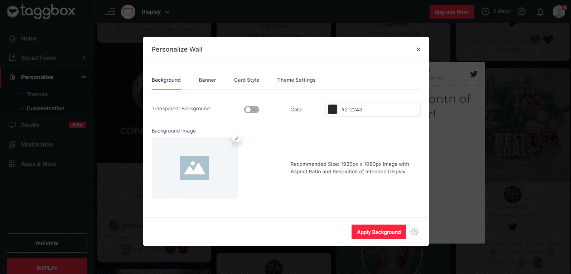Viewport: 571px width, 274px height.
Task: Click the pencil edit icon on background image
Action: click(x=236, y=138)
